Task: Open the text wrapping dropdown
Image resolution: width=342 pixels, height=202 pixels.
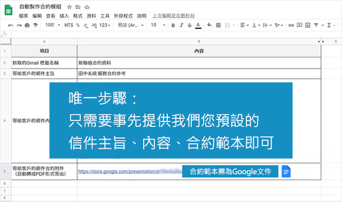Action: tap(267, 25)
